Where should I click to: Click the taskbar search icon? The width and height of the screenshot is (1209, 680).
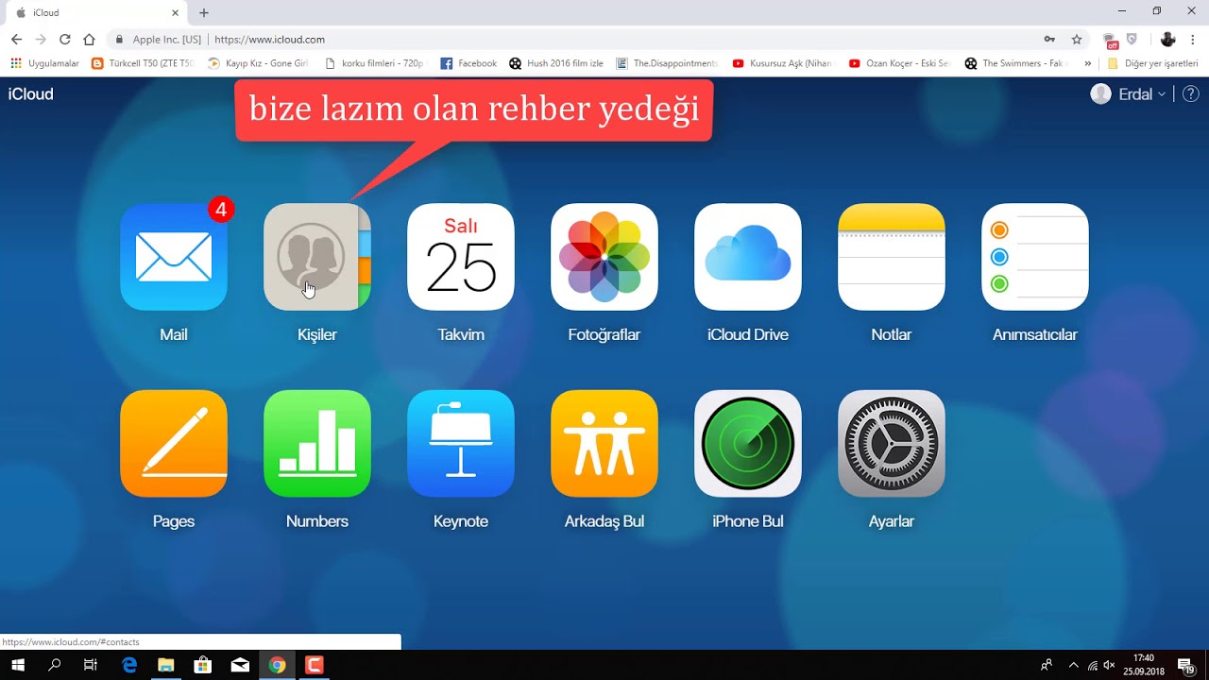click(54, 665)
